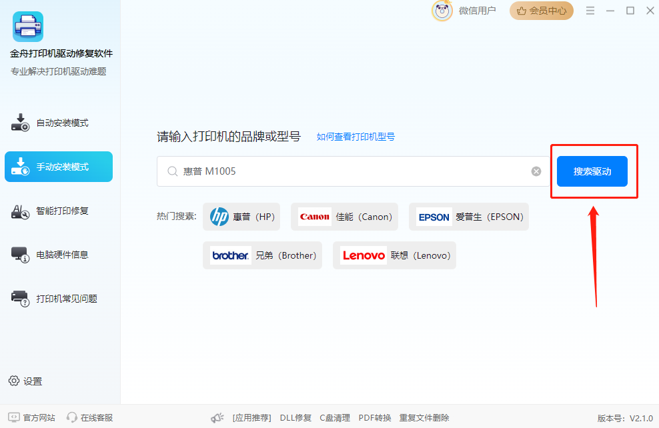Viewport: 659px width, 428px height.
Task: Open the 如何查看打印机型号 link
Action: pyautogui.click(x=356, y=137)
